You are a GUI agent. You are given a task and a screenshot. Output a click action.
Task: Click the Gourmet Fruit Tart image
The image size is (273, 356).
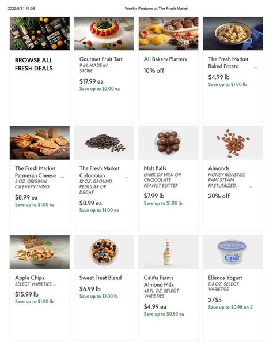click(104, 33)
